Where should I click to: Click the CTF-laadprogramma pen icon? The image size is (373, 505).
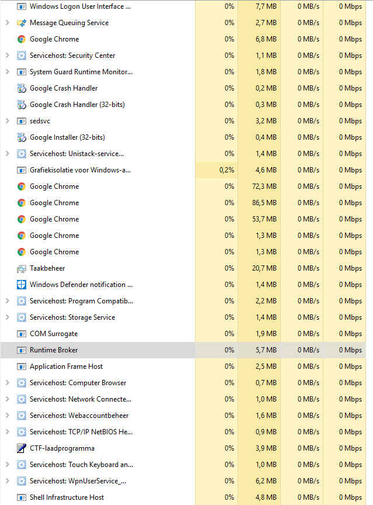click(x=22, y=448)
